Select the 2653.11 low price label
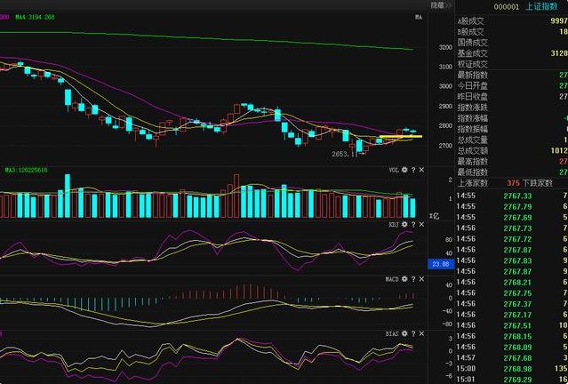This screenshot has width=568, height=384. click(x=345, y=155)
